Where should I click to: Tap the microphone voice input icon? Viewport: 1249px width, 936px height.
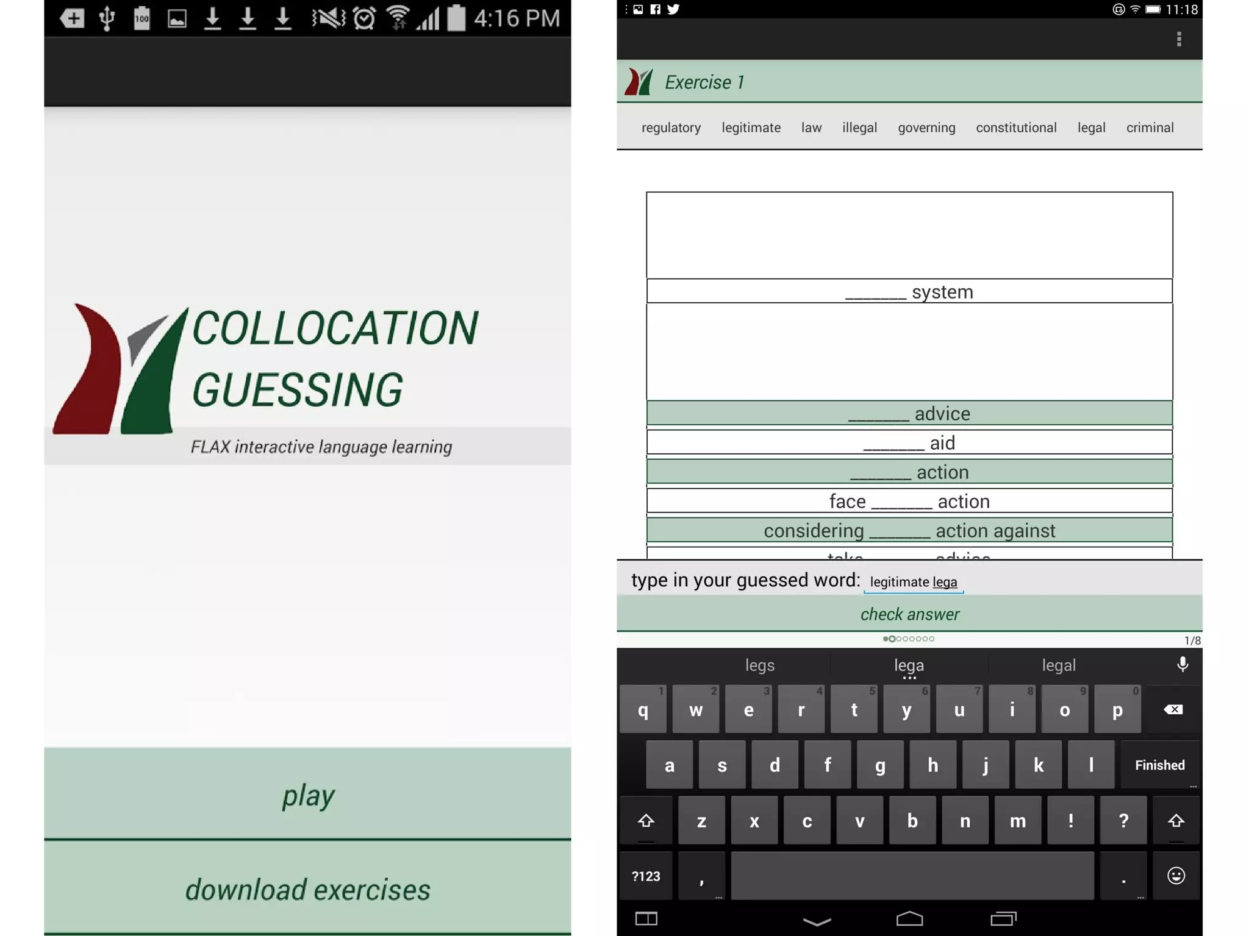1182,664
